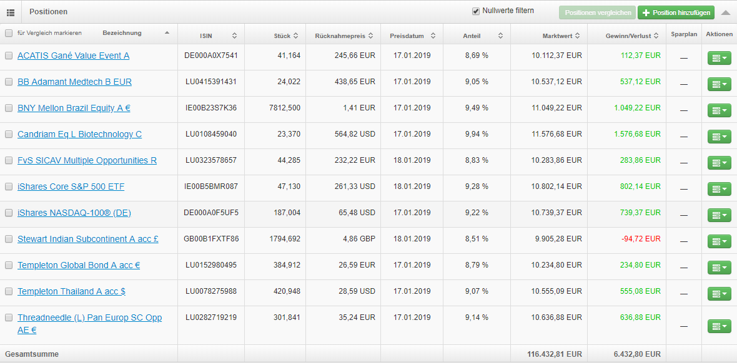Click the Position hinzufügen button
737x363 pixels.
[x=676, y=12]
